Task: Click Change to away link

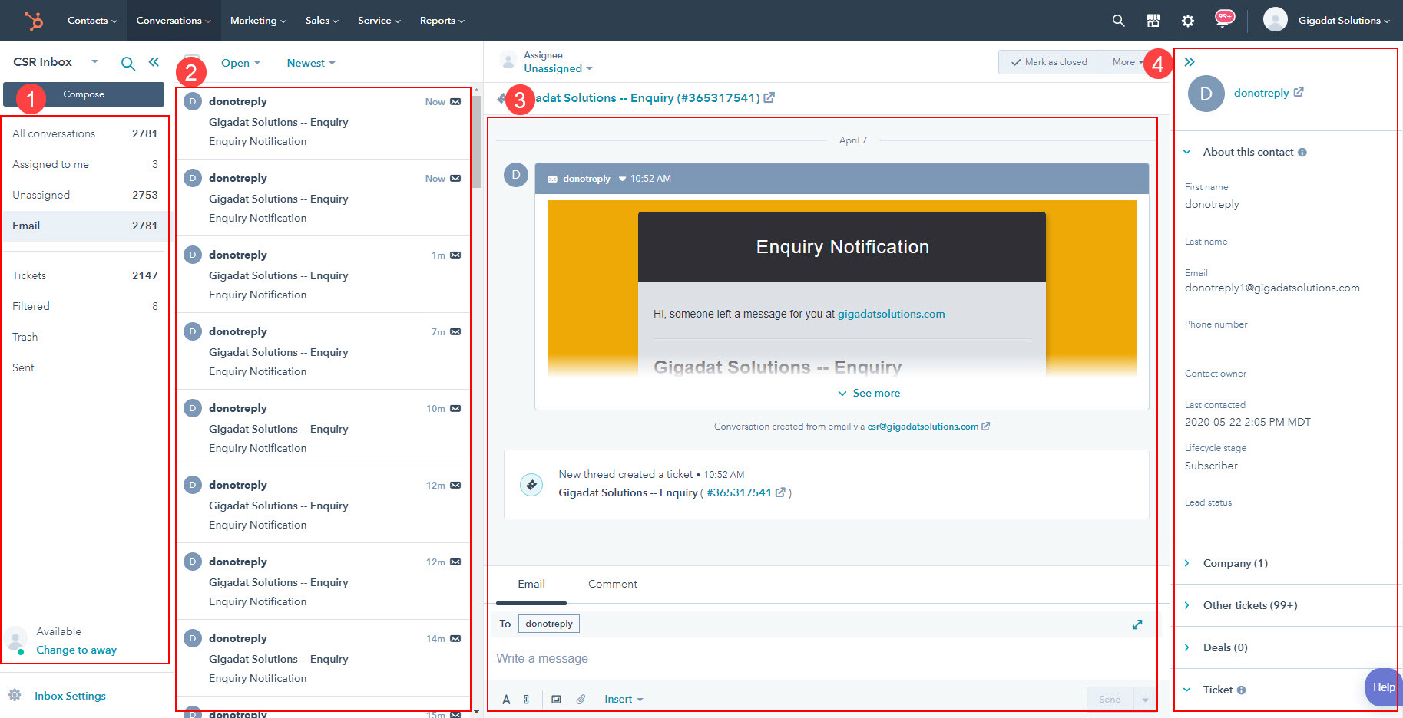Action: pos(77,650)
